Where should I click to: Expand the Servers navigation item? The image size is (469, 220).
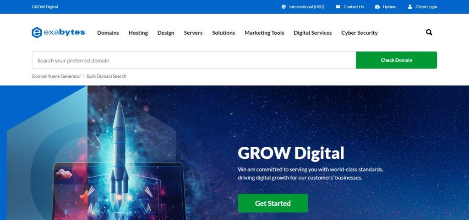[x=193, y=33]
